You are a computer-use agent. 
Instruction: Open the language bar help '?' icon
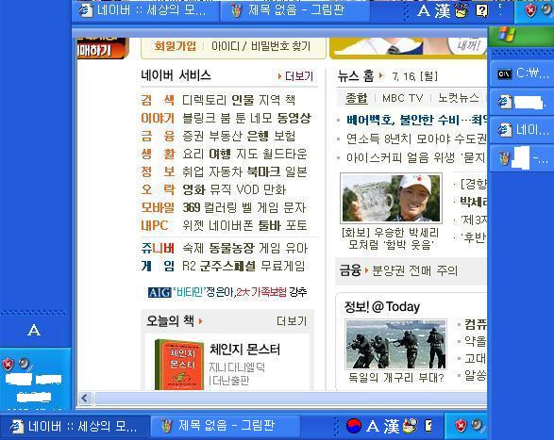click(x=482, y=11)
